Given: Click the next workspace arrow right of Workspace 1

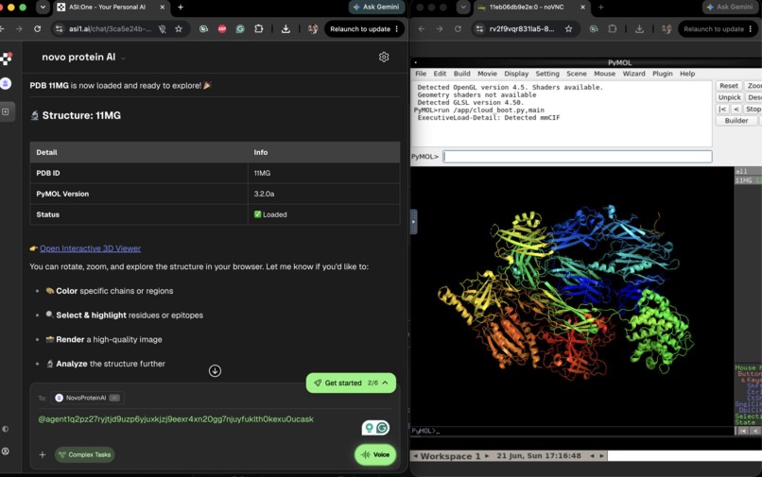Looking at the screenshot, I should (487, 455).
